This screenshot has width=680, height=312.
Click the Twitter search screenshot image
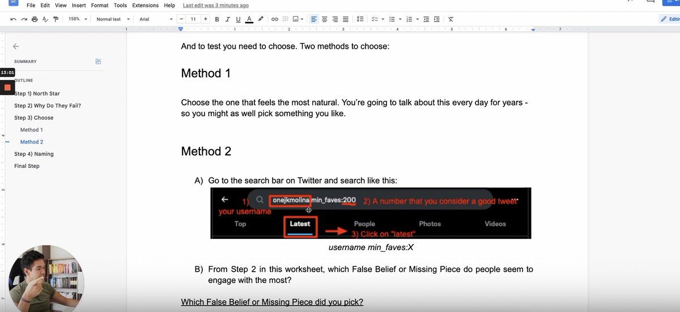tap(371, 213)
